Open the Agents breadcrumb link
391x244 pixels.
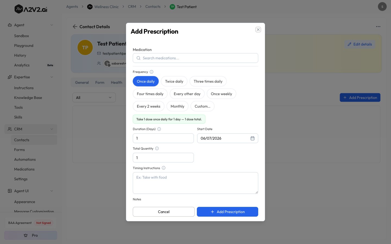tap(72, 7)
